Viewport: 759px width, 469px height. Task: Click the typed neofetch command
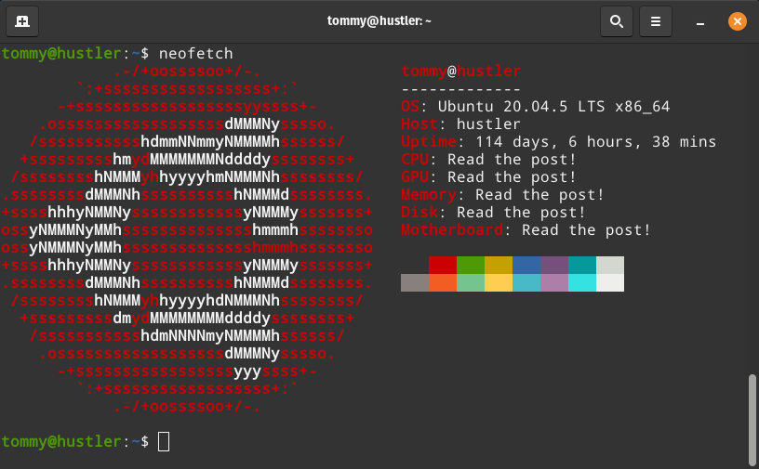pos(195,53)
